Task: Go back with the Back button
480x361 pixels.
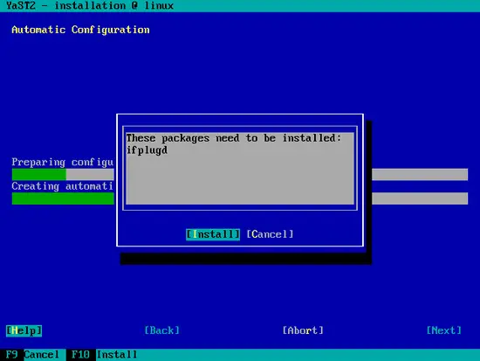Action: 161,330
